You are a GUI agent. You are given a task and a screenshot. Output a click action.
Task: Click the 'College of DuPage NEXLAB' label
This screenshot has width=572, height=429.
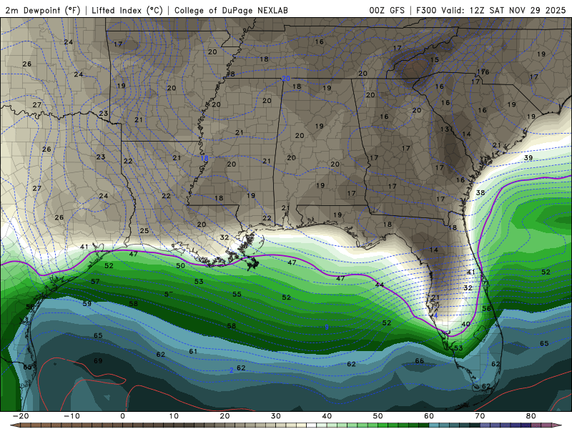coord(231,11)
